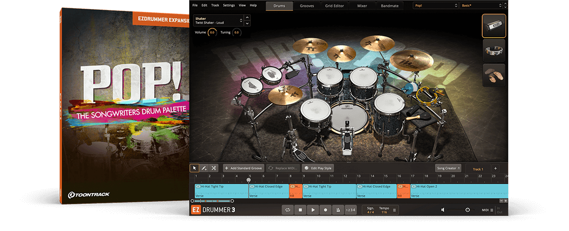Click the speaker volume icon
Screen dimensions: 569x231
[442, 210]
